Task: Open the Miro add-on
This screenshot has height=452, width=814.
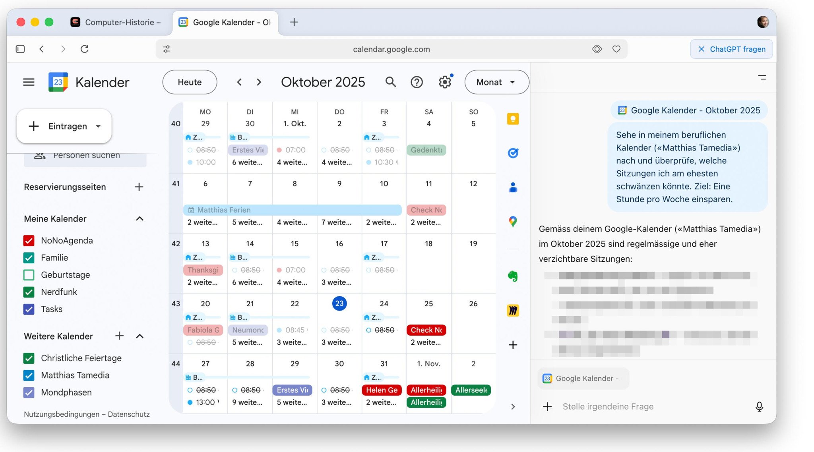Action: pyautogui.click(x=513, y=310)
